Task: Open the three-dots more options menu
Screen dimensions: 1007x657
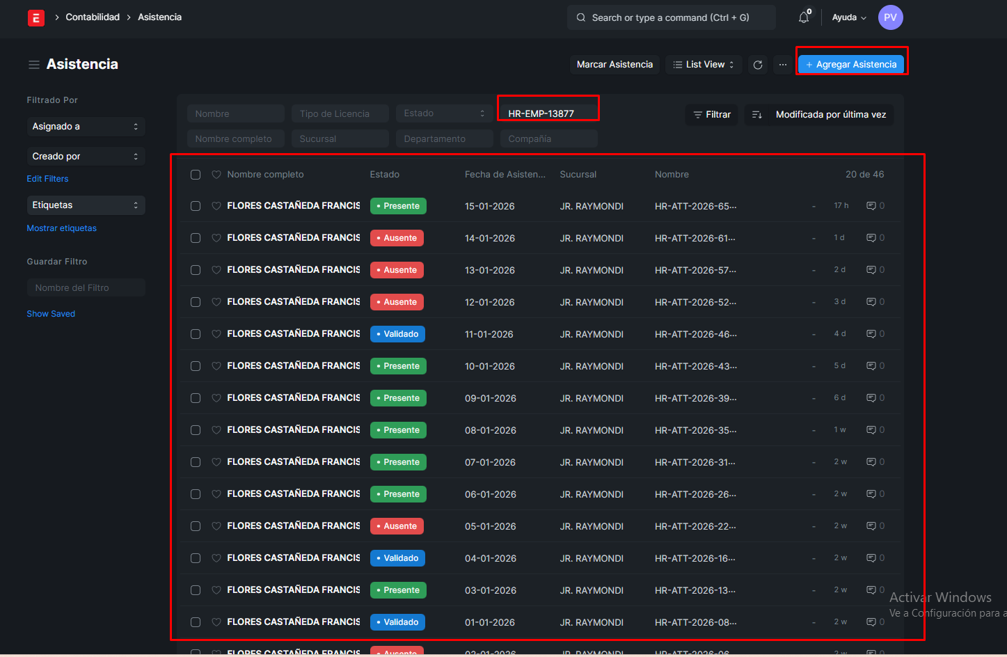Action: [x=783, y=65]
